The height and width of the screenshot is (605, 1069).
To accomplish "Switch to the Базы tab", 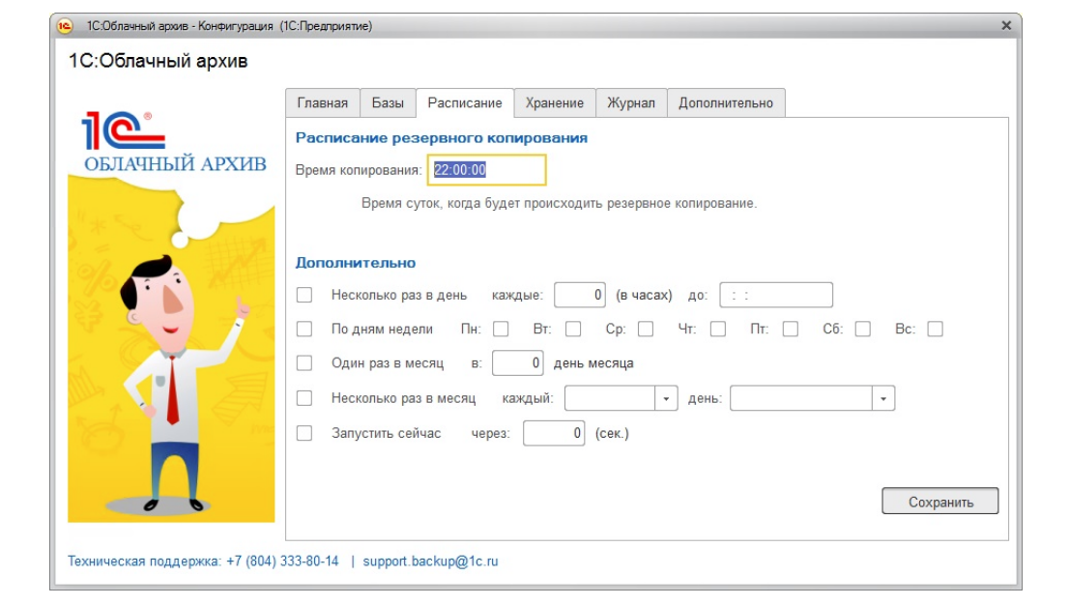I will [x=388, y=103].
